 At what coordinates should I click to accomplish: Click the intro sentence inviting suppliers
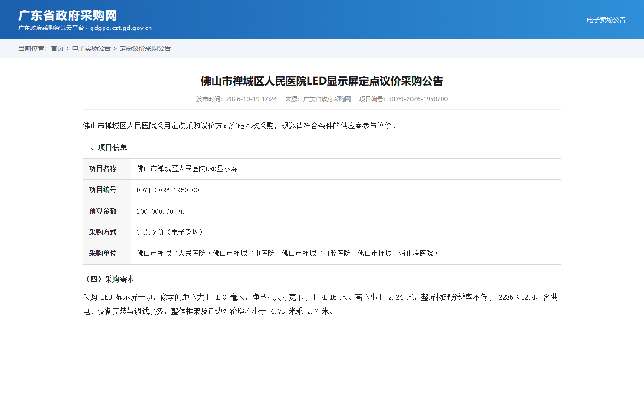pyautogui.click(x=241, y=126)
